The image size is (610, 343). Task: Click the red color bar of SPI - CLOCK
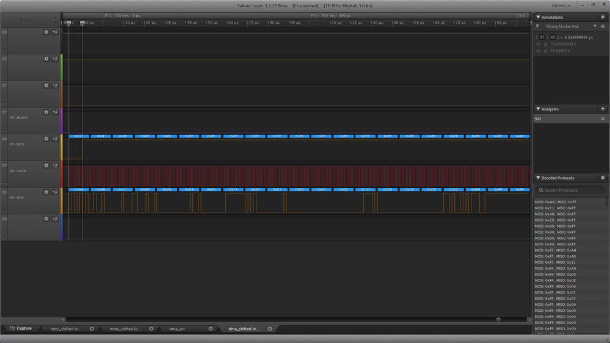click(x=62, y=174)
